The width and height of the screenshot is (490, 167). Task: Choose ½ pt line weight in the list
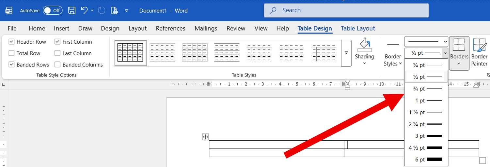coord(426,77)
